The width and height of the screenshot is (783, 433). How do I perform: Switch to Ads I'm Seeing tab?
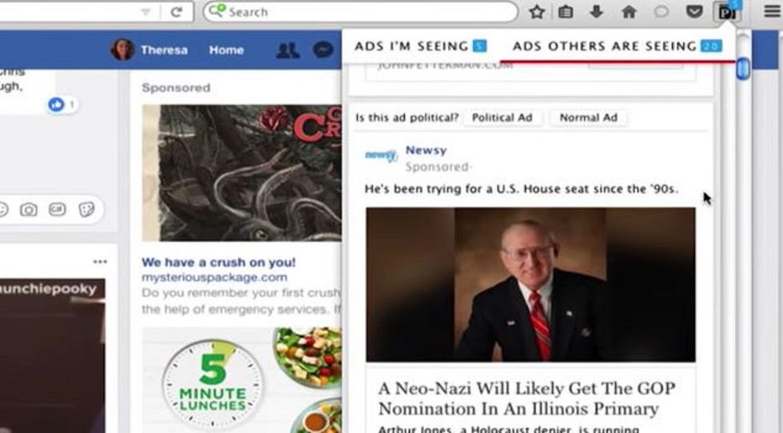click(420, 46)
